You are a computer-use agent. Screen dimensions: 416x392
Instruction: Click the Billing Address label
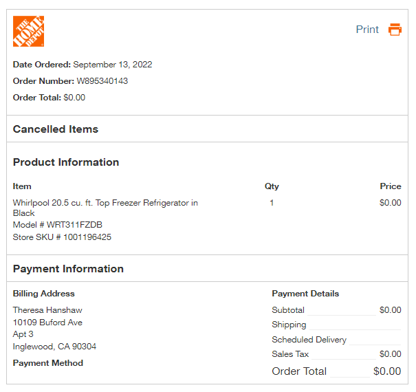[44, 294]
